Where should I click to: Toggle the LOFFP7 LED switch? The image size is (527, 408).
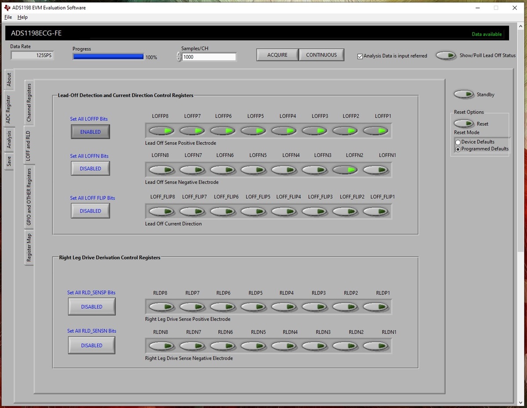[192, 130]
